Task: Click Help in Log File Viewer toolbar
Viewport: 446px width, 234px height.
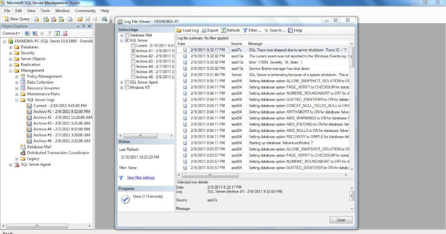Action: click(295, 30)
